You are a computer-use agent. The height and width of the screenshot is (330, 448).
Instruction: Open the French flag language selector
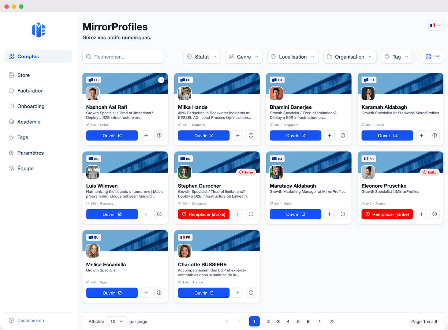point(436,25)
